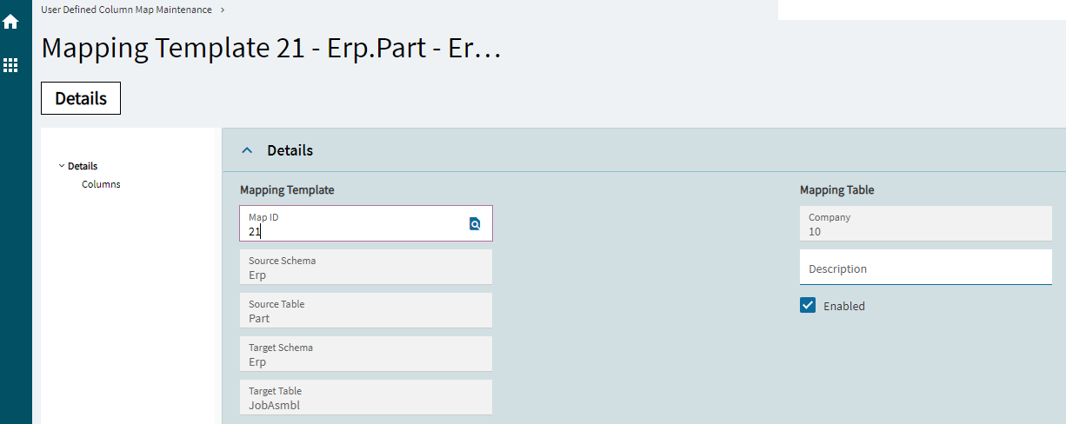1066x424 pixels.
Task: Collapse the Details panel chevron
Action: [x=247, y=150]
